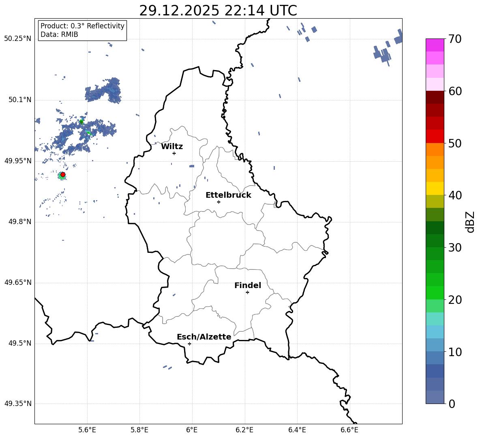Click the 6.4°E longitude label

coord(297,430)
